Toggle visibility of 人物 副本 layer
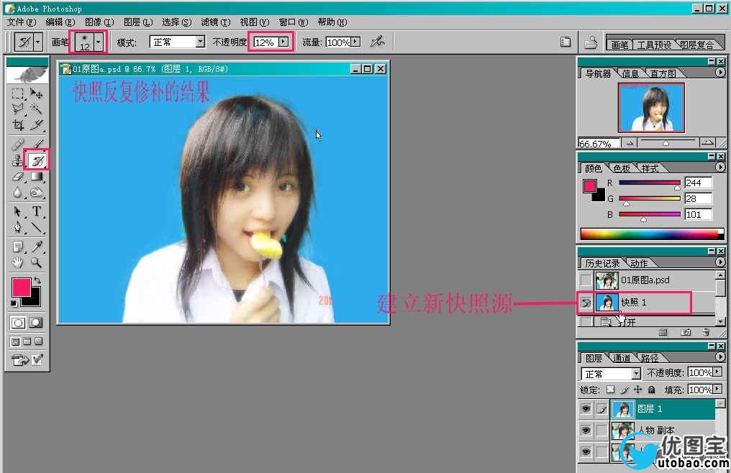 pyautogui.click(x=586, y=431)
